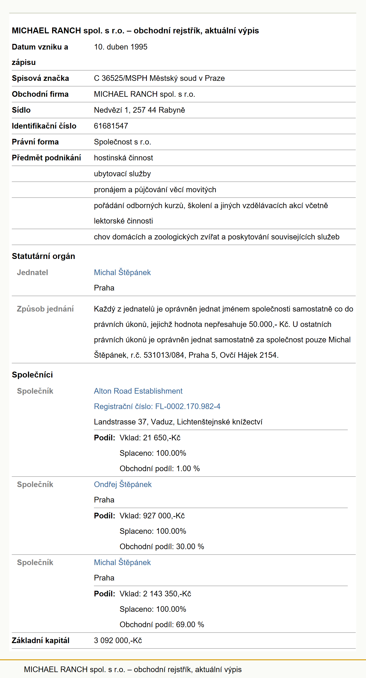366x678 pixels.
Task: Open the Ondřej Štěpánek shareholder link
Action: click(x=123, y=484)
